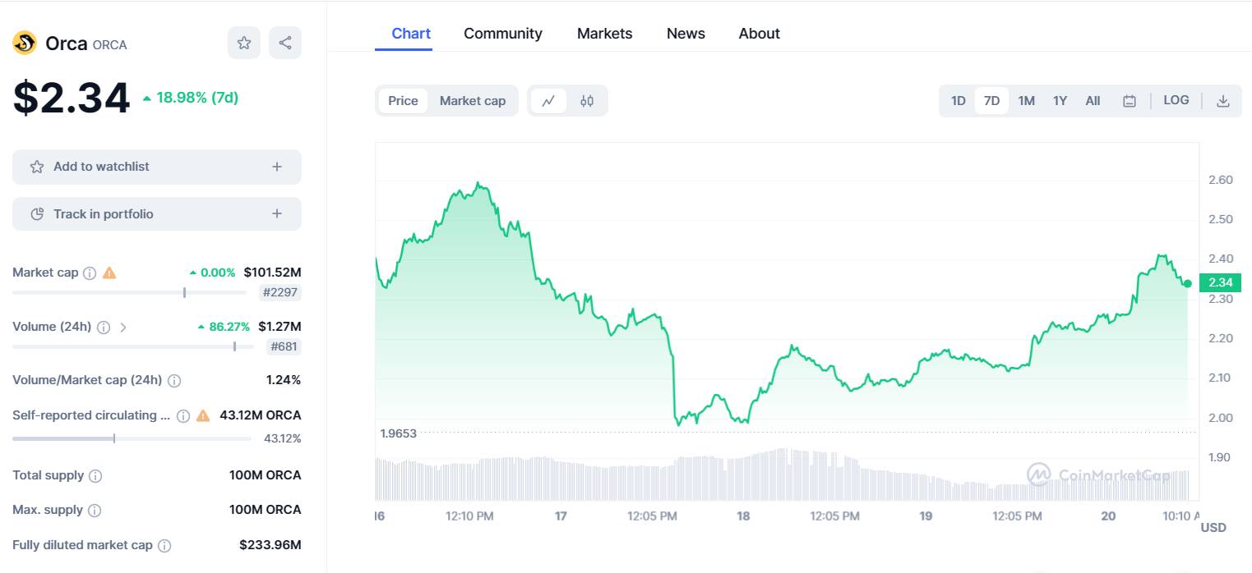This screenshot has height=573, width=1252.
Task: Switch to candlestick chart view
Action: tap(587, 101)
